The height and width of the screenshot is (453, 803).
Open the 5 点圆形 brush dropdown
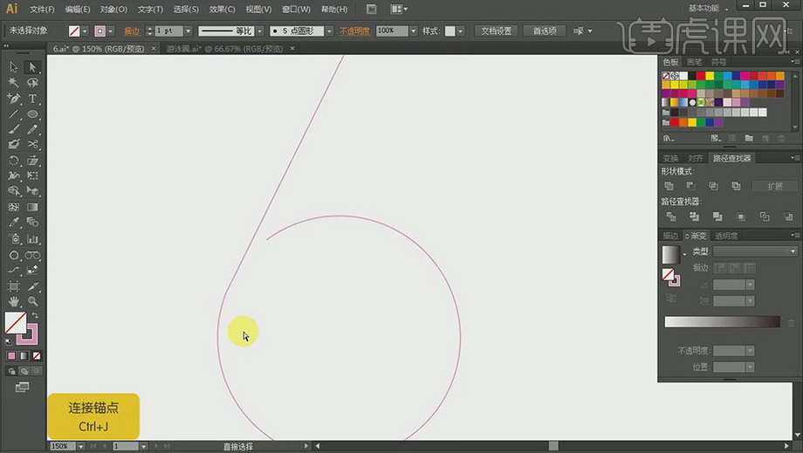(x=329, y=31)
